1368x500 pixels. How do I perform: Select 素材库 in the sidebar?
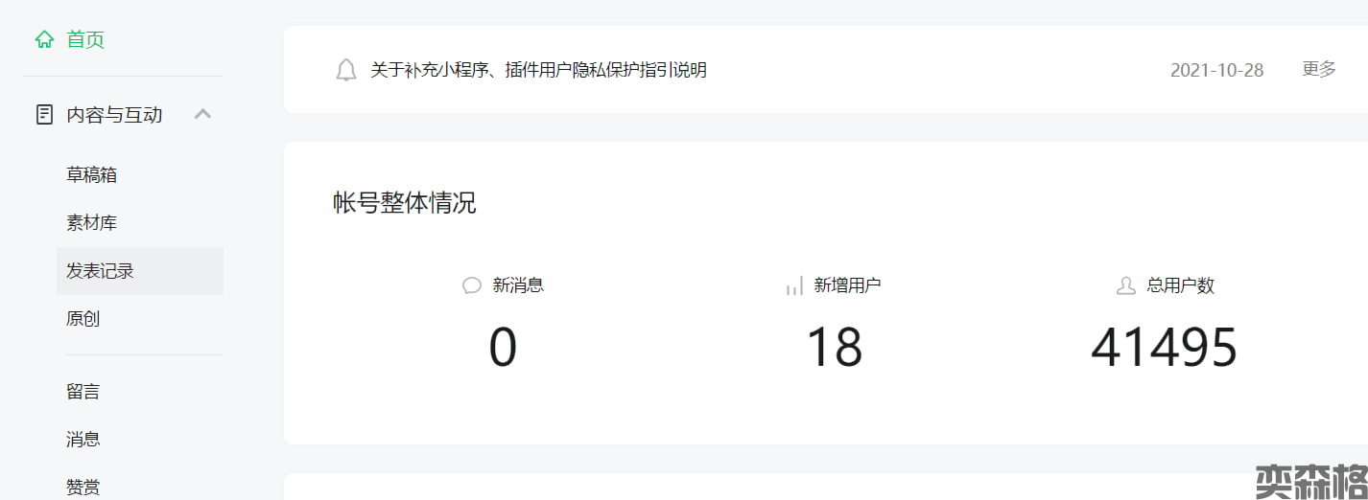[x=92, y=223]
